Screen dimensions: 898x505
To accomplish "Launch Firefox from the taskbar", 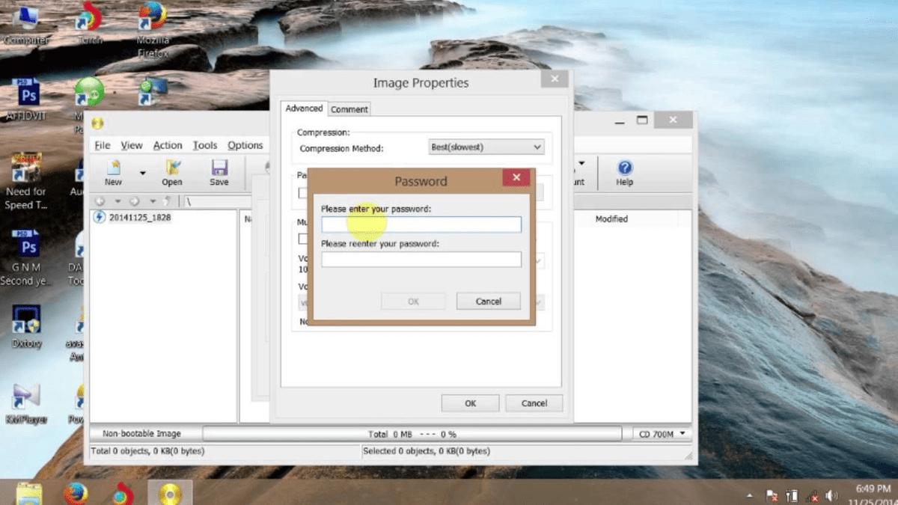I will (x=77, y=492).
